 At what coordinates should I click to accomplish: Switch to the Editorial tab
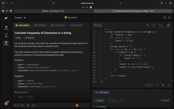[40, 25]
